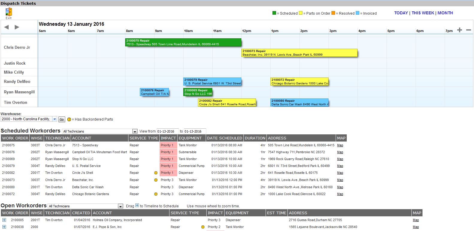Click the green Scheduled legend swatch
The width and height of the screenshot is (474, 231).
(274, 13)
